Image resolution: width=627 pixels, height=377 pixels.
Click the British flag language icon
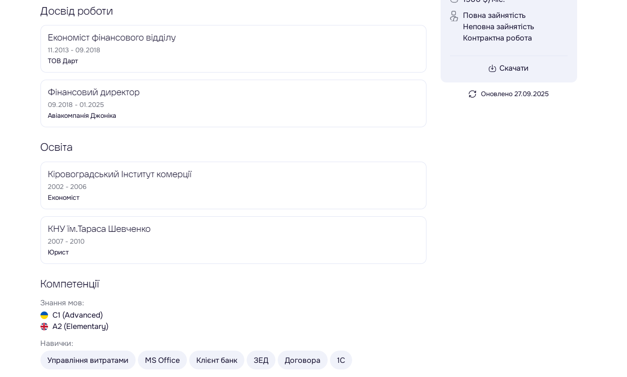coord(44,327)
